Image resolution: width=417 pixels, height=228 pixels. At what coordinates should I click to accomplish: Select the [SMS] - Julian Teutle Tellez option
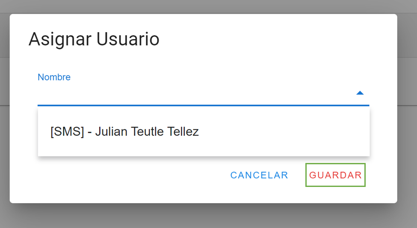pyautogui.click(x=124, y=132)
